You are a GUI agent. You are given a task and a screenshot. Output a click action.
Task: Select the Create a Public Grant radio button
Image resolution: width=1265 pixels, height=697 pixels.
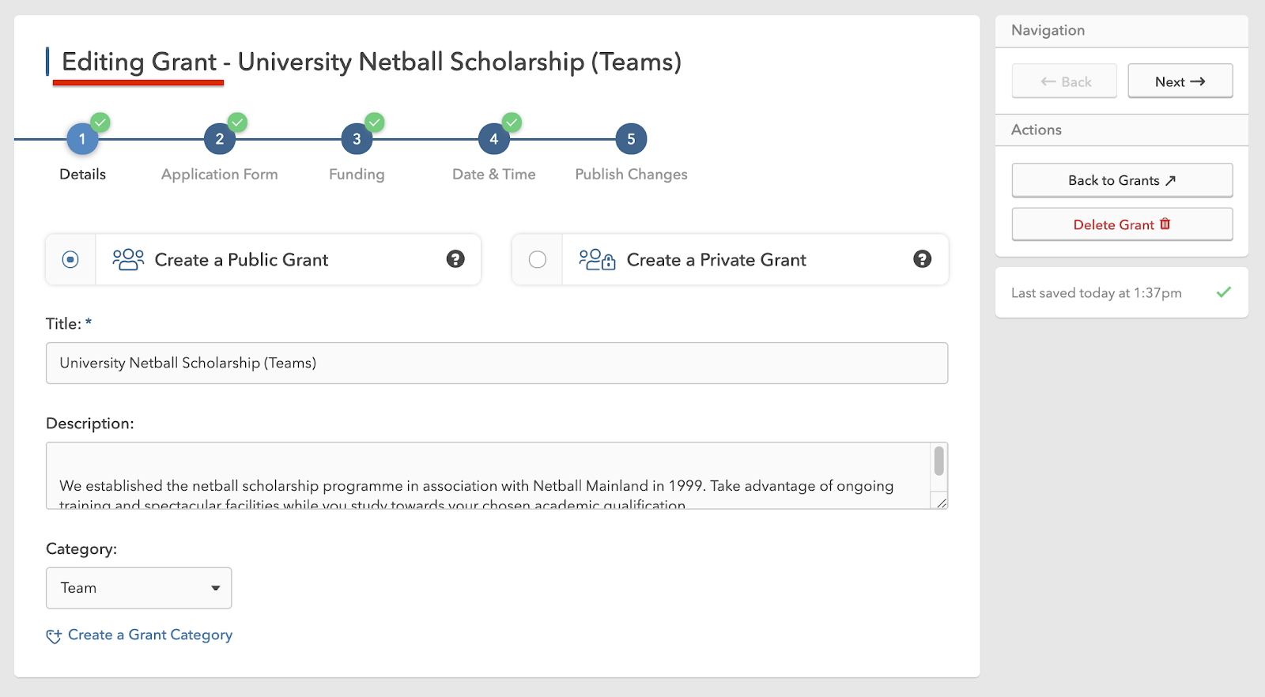[70, 259]
